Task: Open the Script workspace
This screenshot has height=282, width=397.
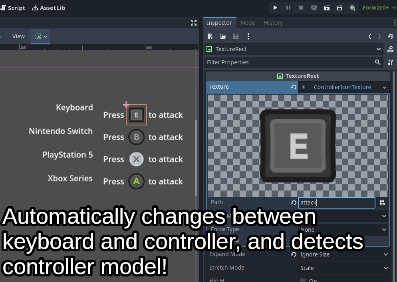Action: [13, 8]
